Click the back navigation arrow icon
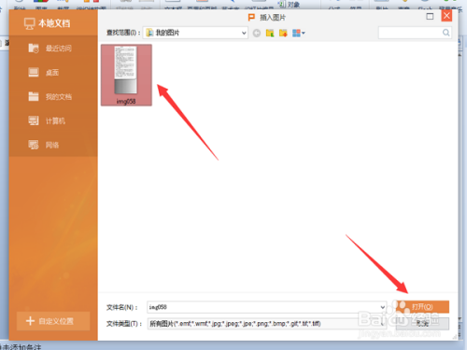Viewport: 467px width, 350px height. [257, 33]
